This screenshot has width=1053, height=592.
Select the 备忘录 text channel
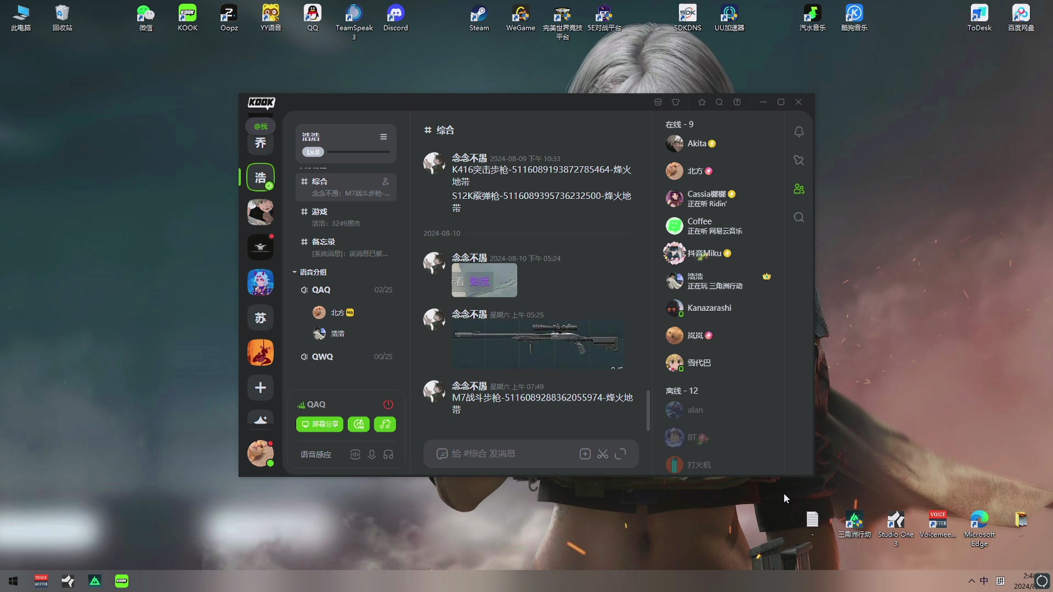(x=346, y=247)
